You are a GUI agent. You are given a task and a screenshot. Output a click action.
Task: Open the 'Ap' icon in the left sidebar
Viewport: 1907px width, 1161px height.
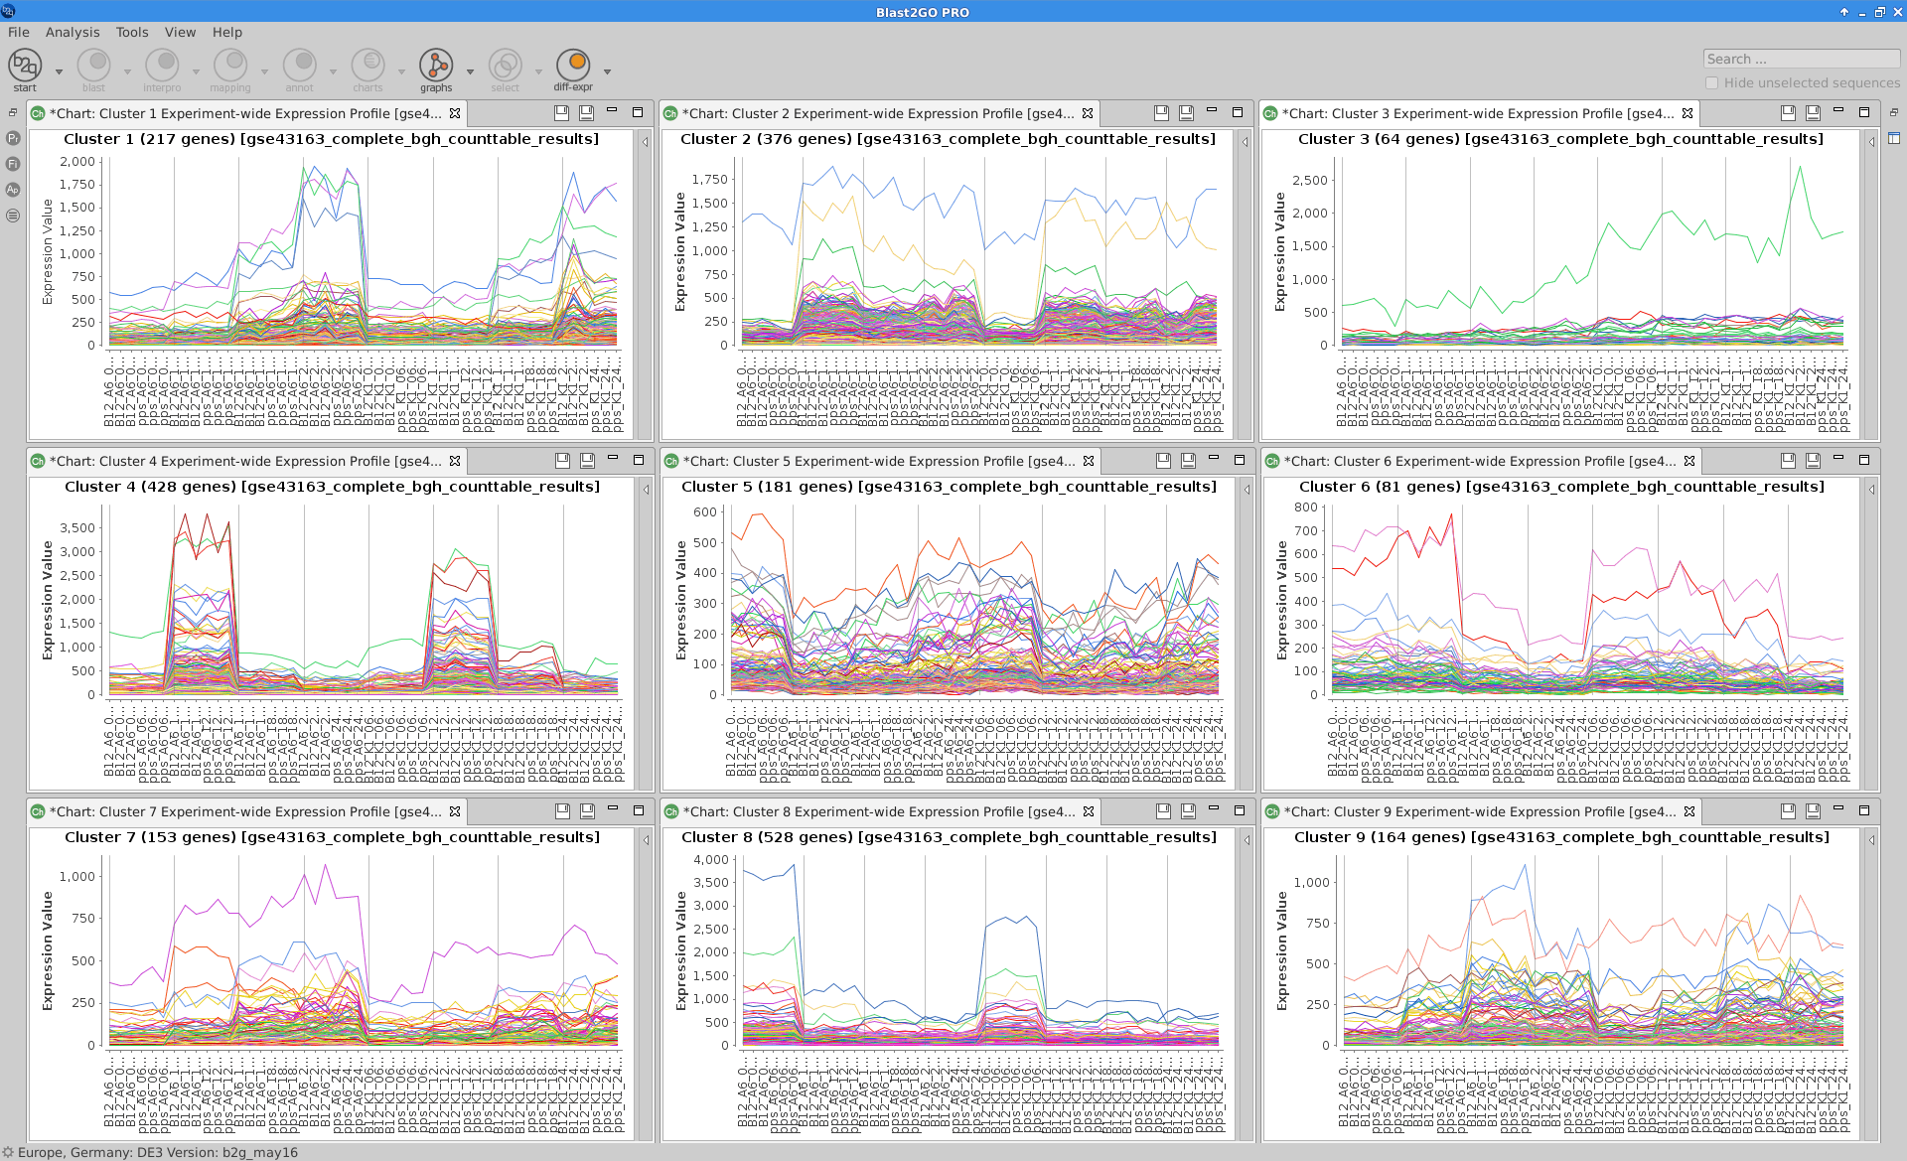[13, 190]
